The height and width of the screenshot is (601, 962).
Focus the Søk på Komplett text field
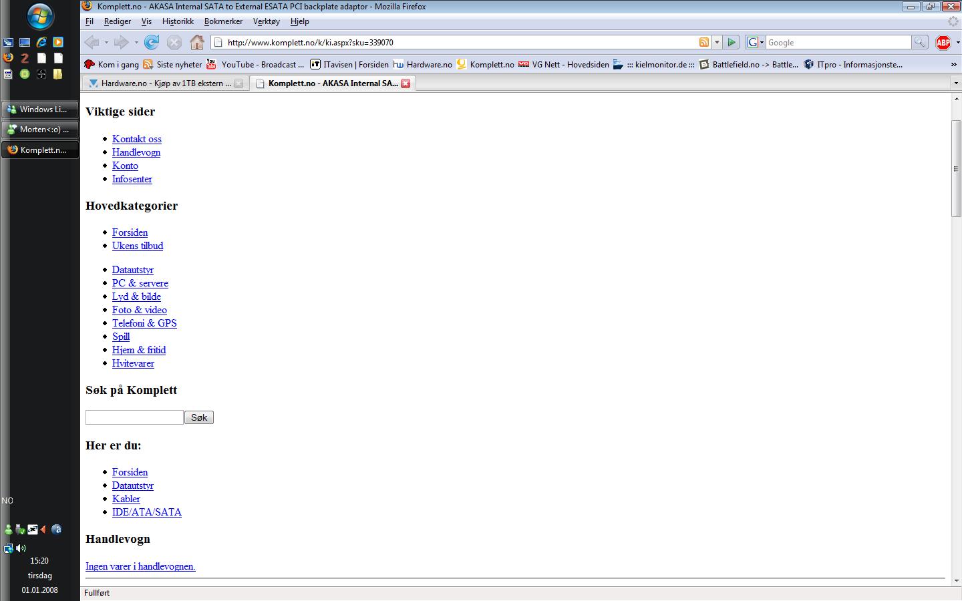(x=134, y=417)
